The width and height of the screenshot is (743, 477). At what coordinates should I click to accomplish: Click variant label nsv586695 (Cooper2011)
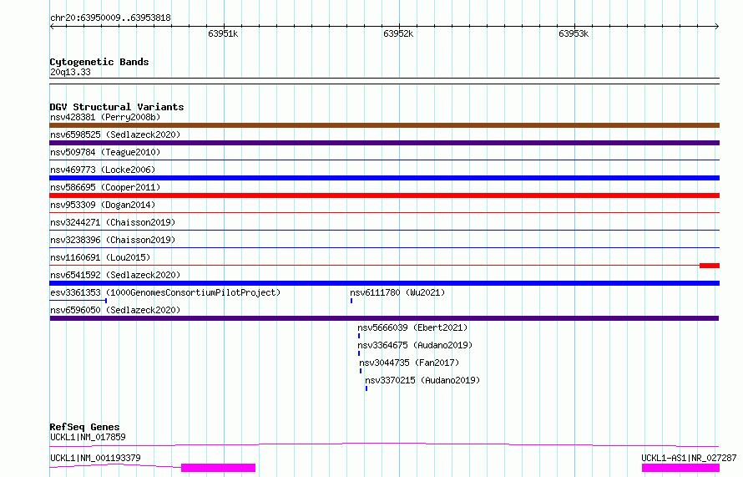click(105, 187)
